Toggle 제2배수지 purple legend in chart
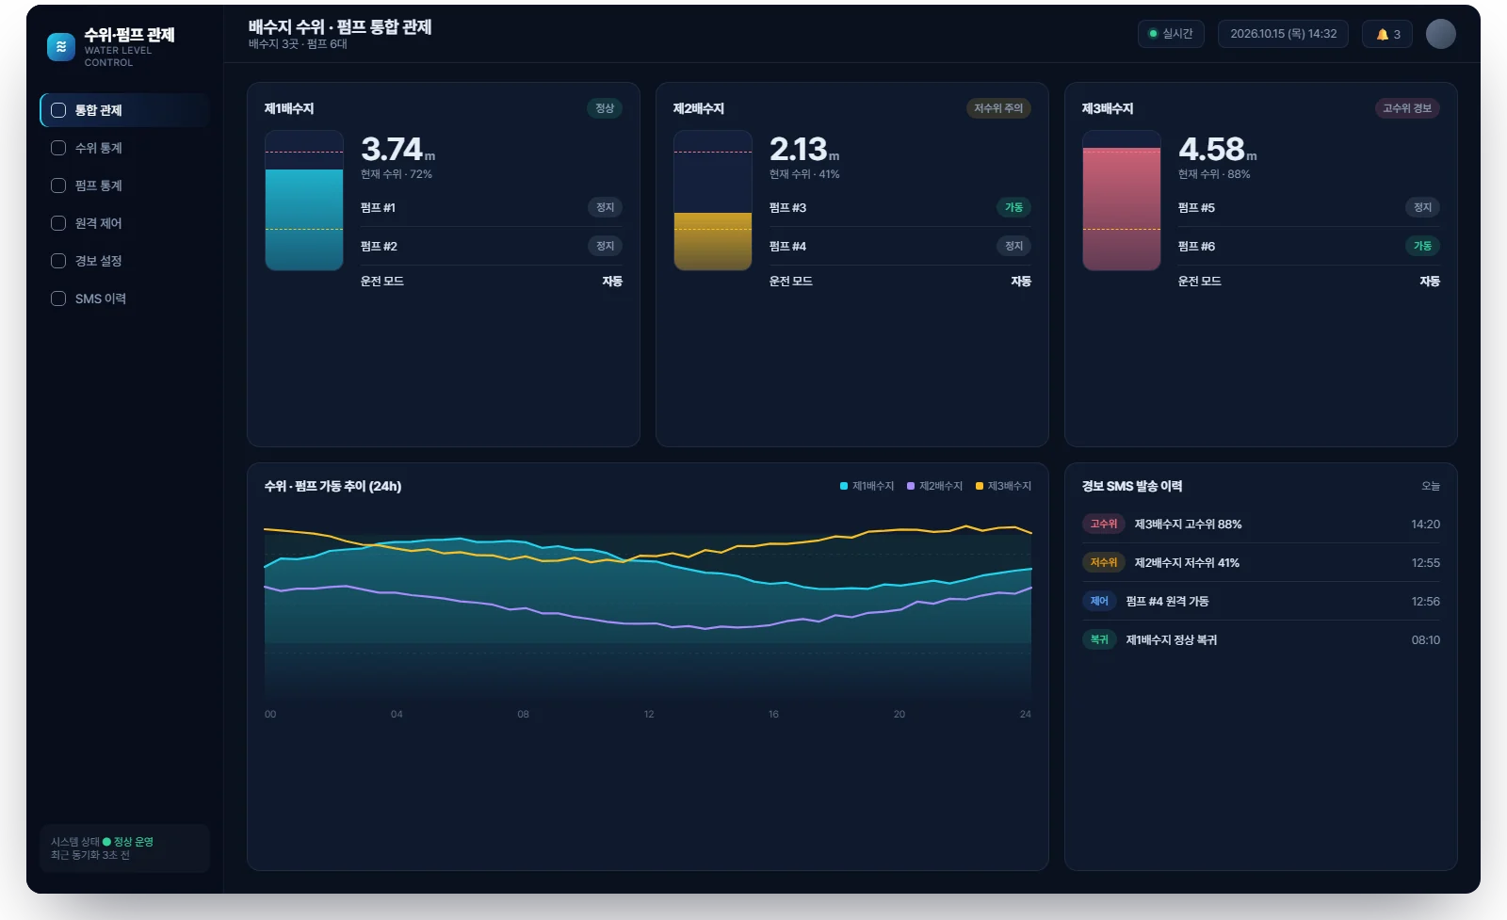This screenshot has width=1507, height=920. coord(934,486)
